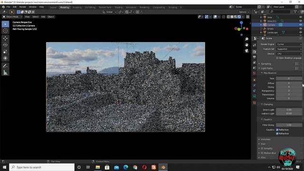Viewport: 304px width, 171px height.
Task: Switch to material preview shading
Action: tap(236, 17)
